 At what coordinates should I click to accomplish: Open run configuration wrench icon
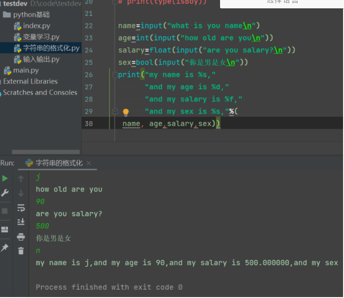coord(5,193)
